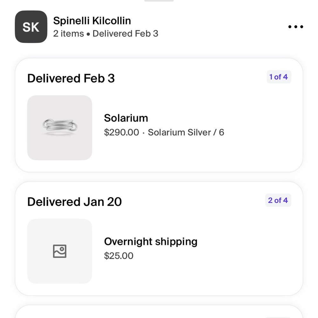Tap the SK merchant logo avatar
Screen dimensions: 318x318
[x=31, y=27]
